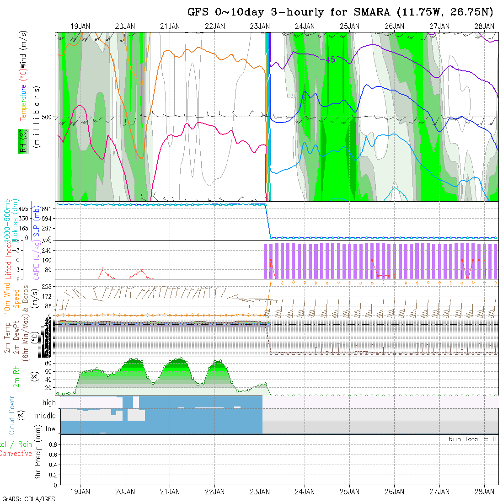Click the green 2m RH axis label
The image size is (503, 503).
click(x=16, y=376)
